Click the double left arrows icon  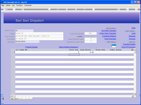pos(67,9)
